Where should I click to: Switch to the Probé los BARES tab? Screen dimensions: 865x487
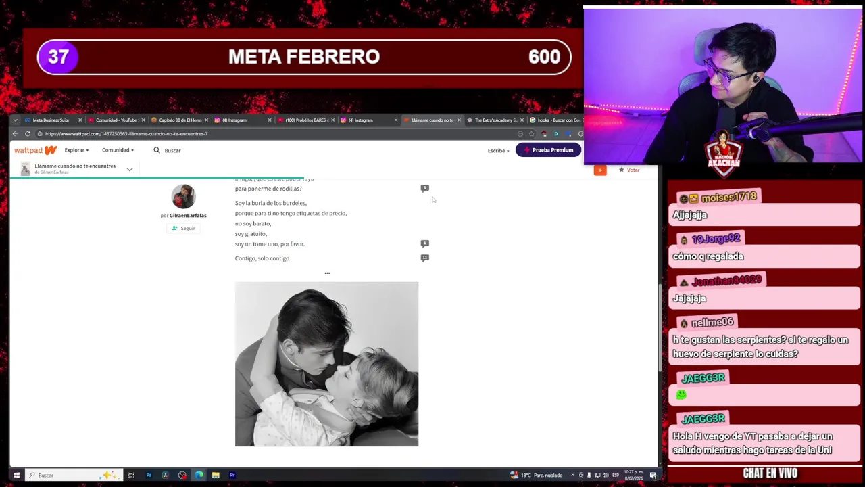tap(305, 120)
